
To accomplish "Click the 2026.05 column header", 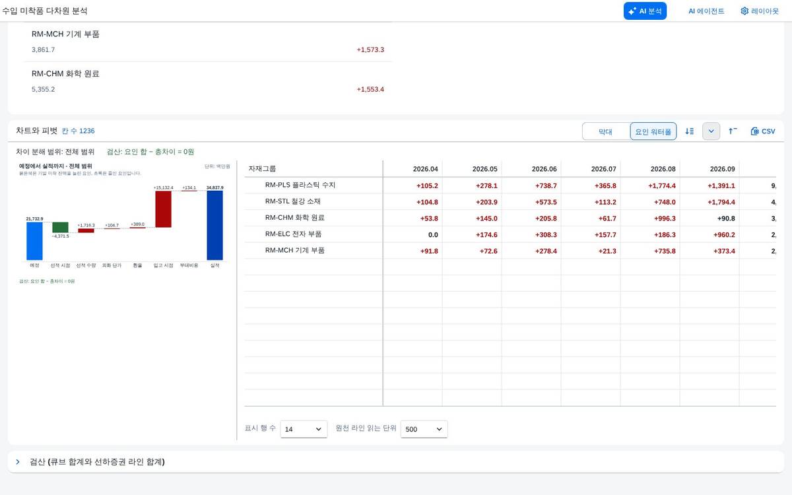I will tap(472, 169).
